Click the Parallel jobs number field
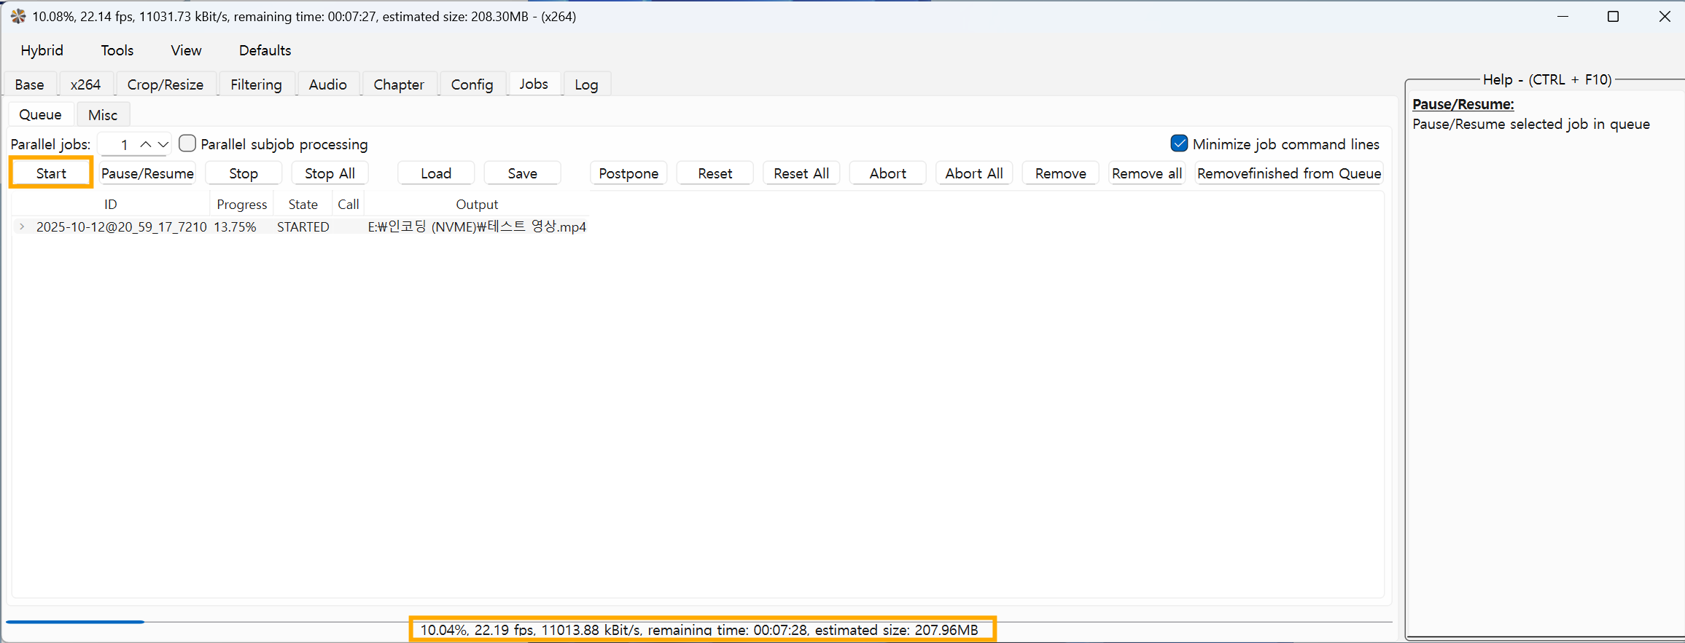The image size is (1685, 643). point(120,144)
